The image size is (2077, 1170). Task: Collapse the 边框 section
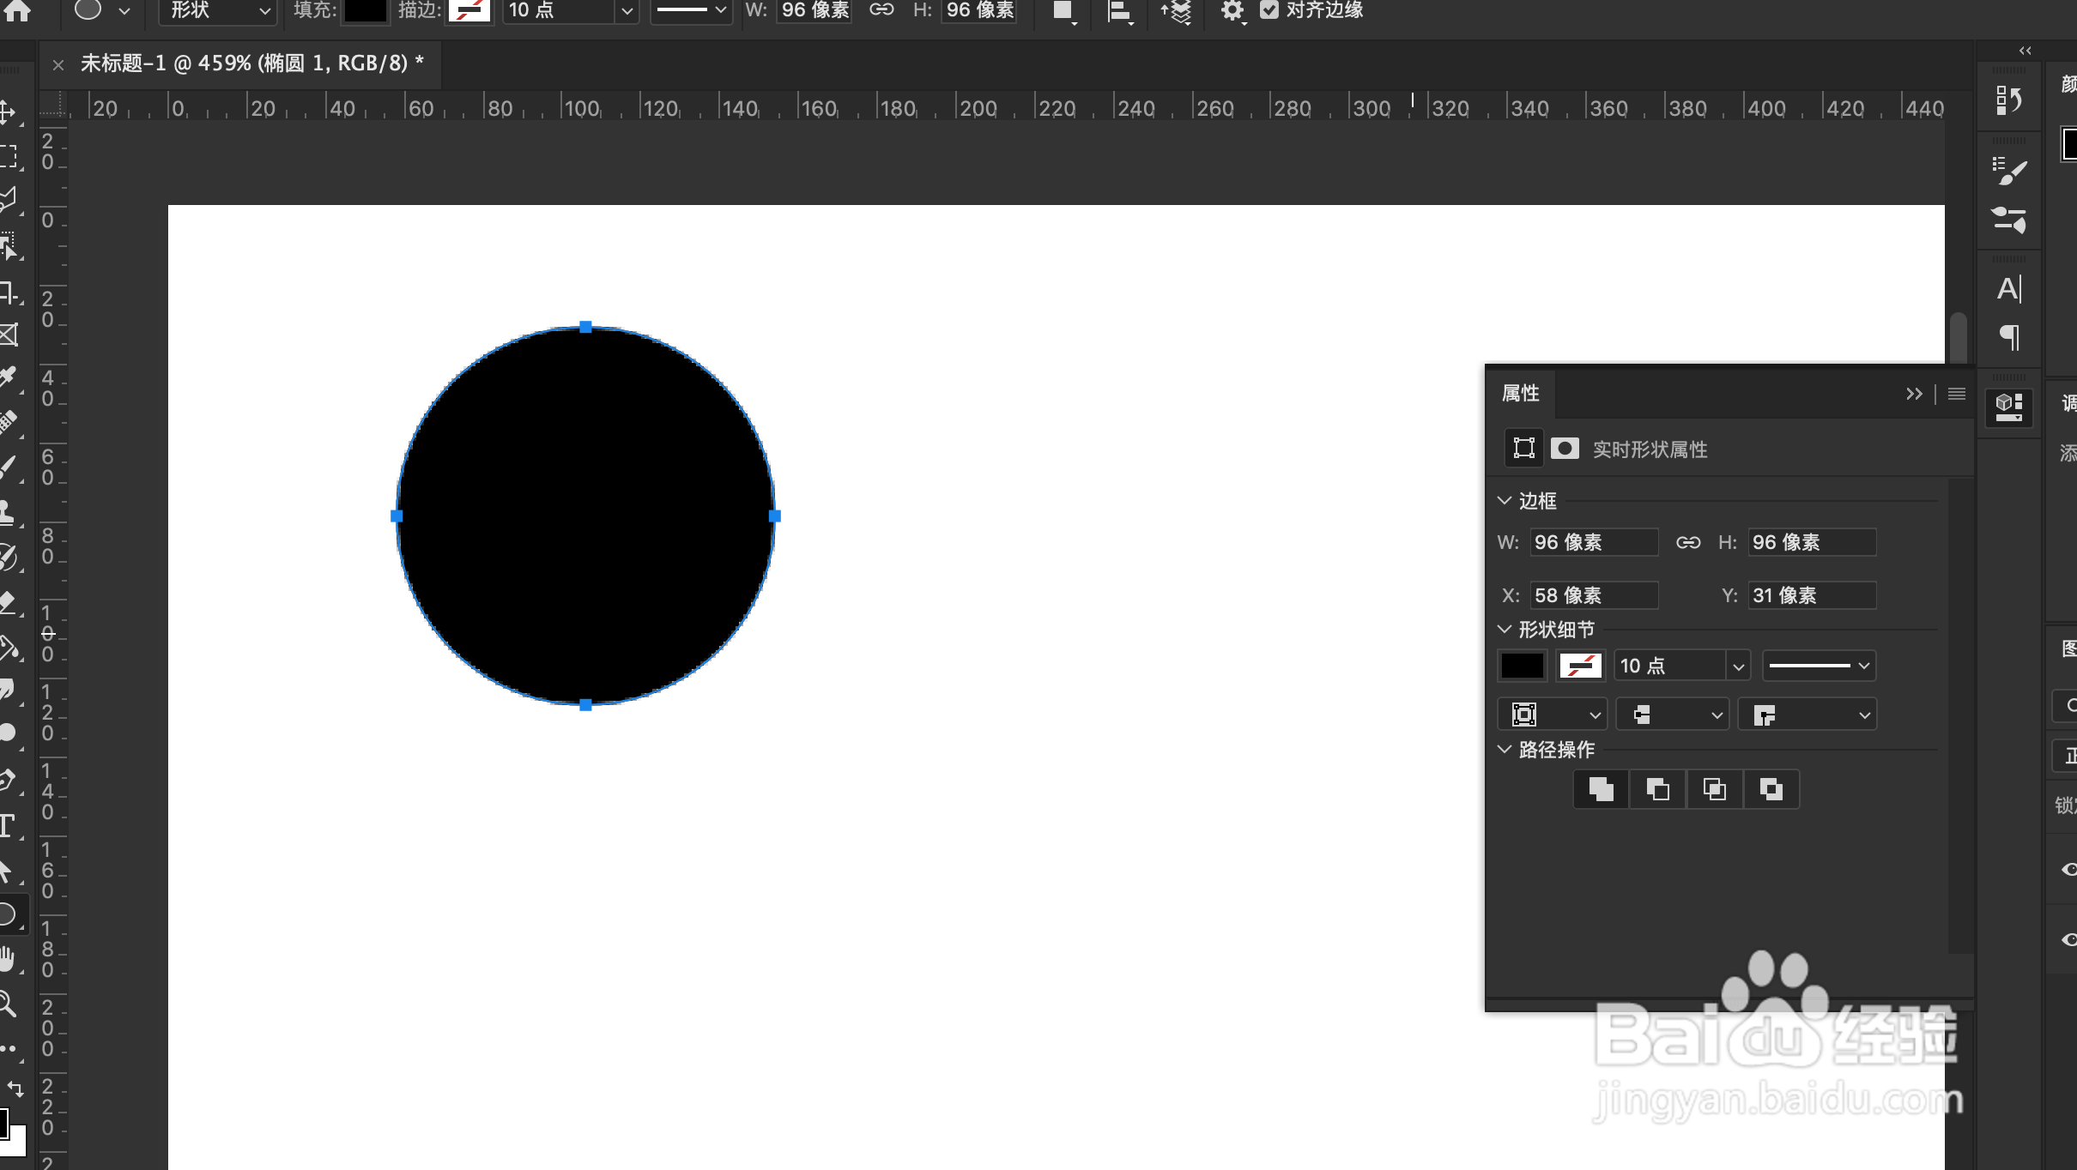[1505, 501]
